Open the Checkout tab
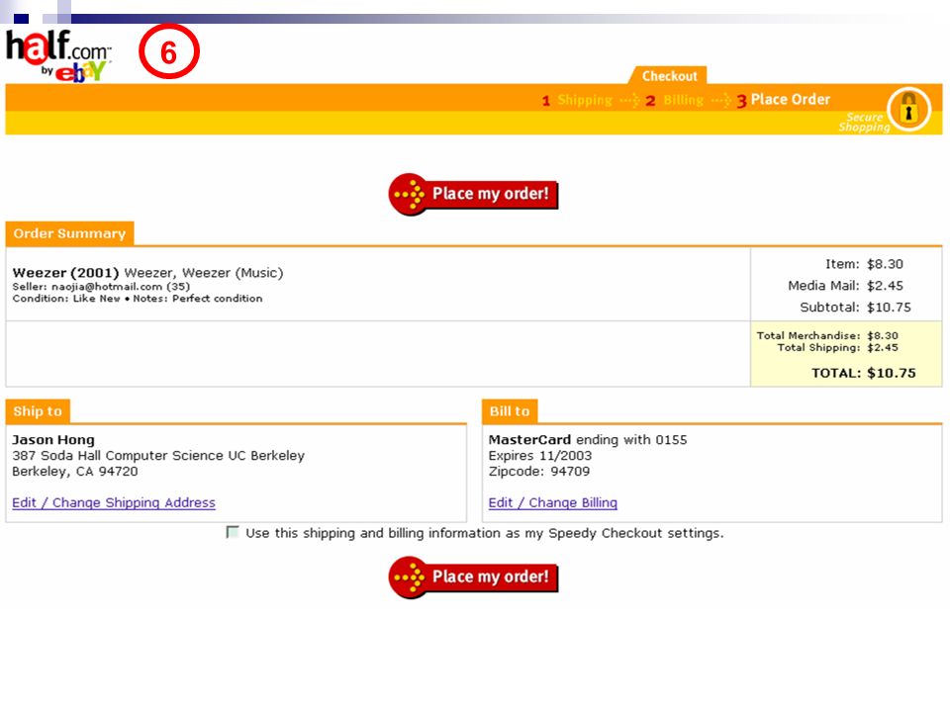Viewport: 950px width, 712px height. [670, 76]
